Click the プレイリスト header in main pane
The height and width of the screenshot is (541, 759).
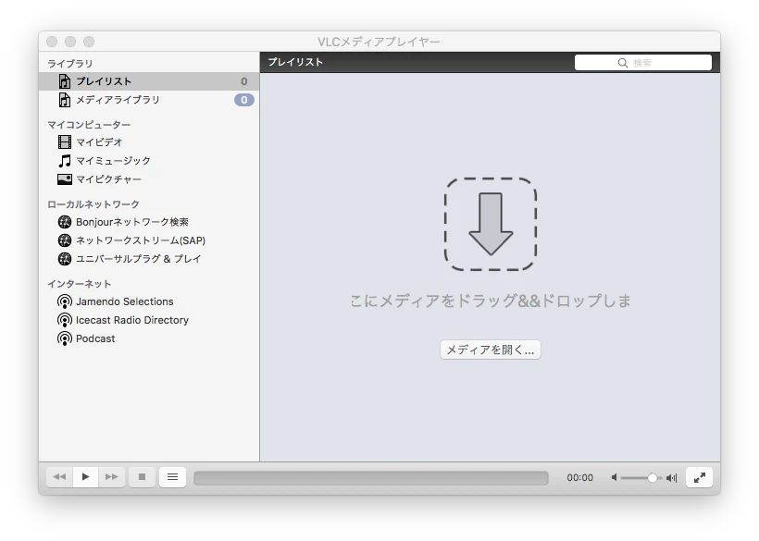[295, 62]
